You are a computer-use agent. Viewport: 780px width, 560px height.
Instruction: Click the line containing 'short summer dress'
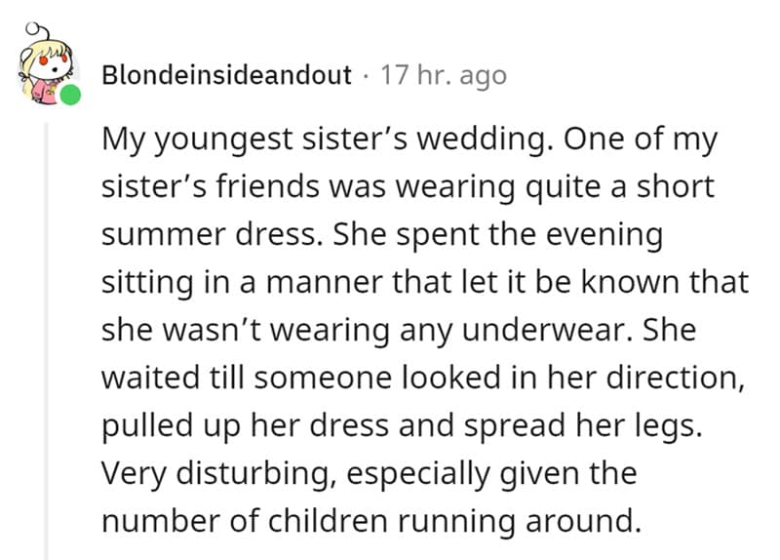pyautogui.click(x=408, y=186)
